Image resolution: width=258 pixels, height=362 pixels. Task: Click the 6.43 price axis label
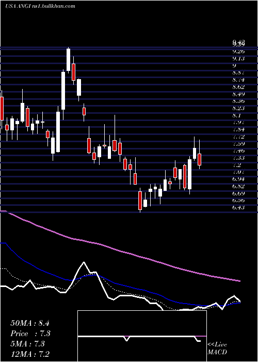[x=238, y=208]
